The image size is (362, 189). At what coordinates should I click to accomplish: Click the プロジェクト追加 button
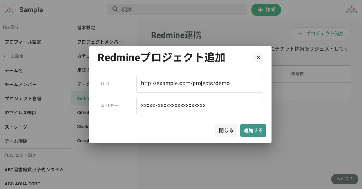point(321,34)
